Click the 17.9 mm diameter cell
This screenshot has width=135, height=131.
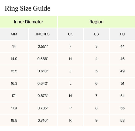point(14,108)
